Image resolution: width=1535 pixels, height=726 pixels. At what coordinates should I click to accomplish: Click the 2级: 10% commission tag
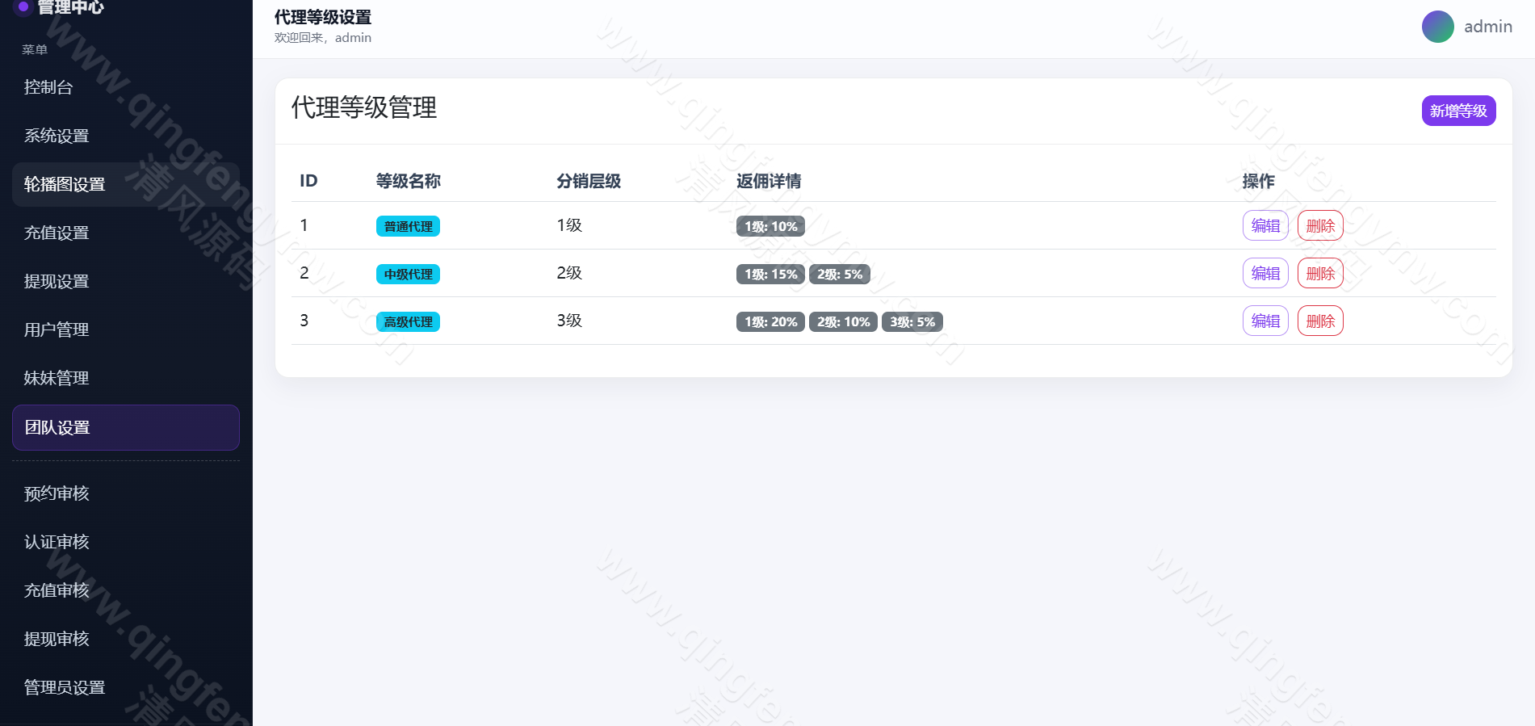pyautogui.click(x=843, y=321)
